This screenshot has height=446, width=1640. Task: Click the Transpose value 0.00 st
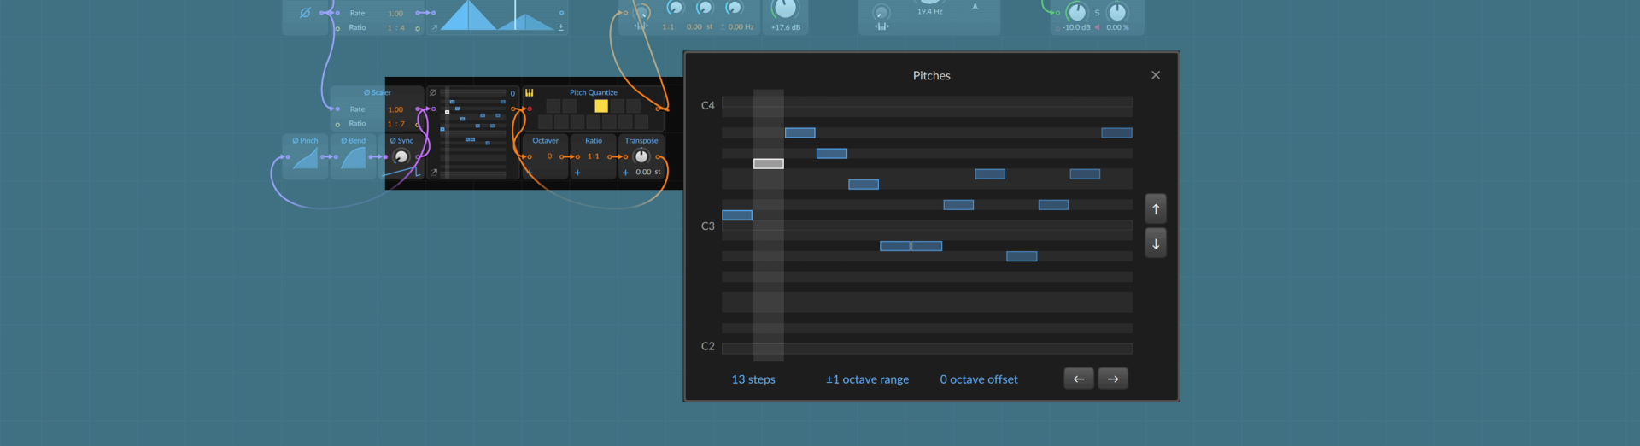click(x=648, y=172)
